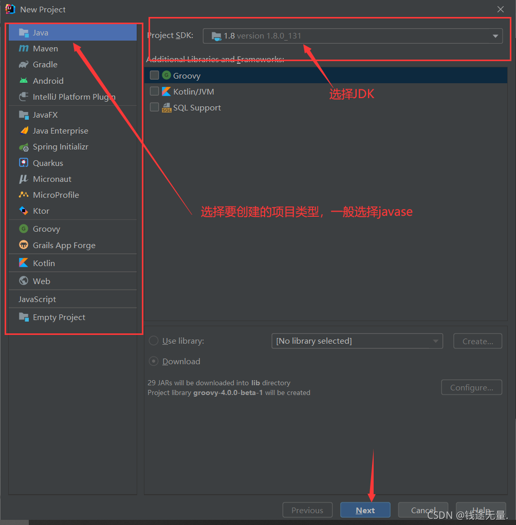The width and height of the screenshot is (516, 525).
Task: Select Java Enterprise in the list
Action: tap(72, 130)
